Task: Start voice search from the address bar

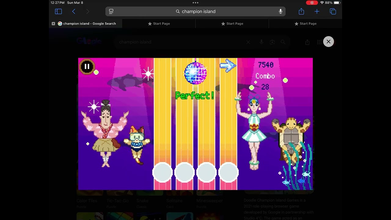Action: (280, 11)
